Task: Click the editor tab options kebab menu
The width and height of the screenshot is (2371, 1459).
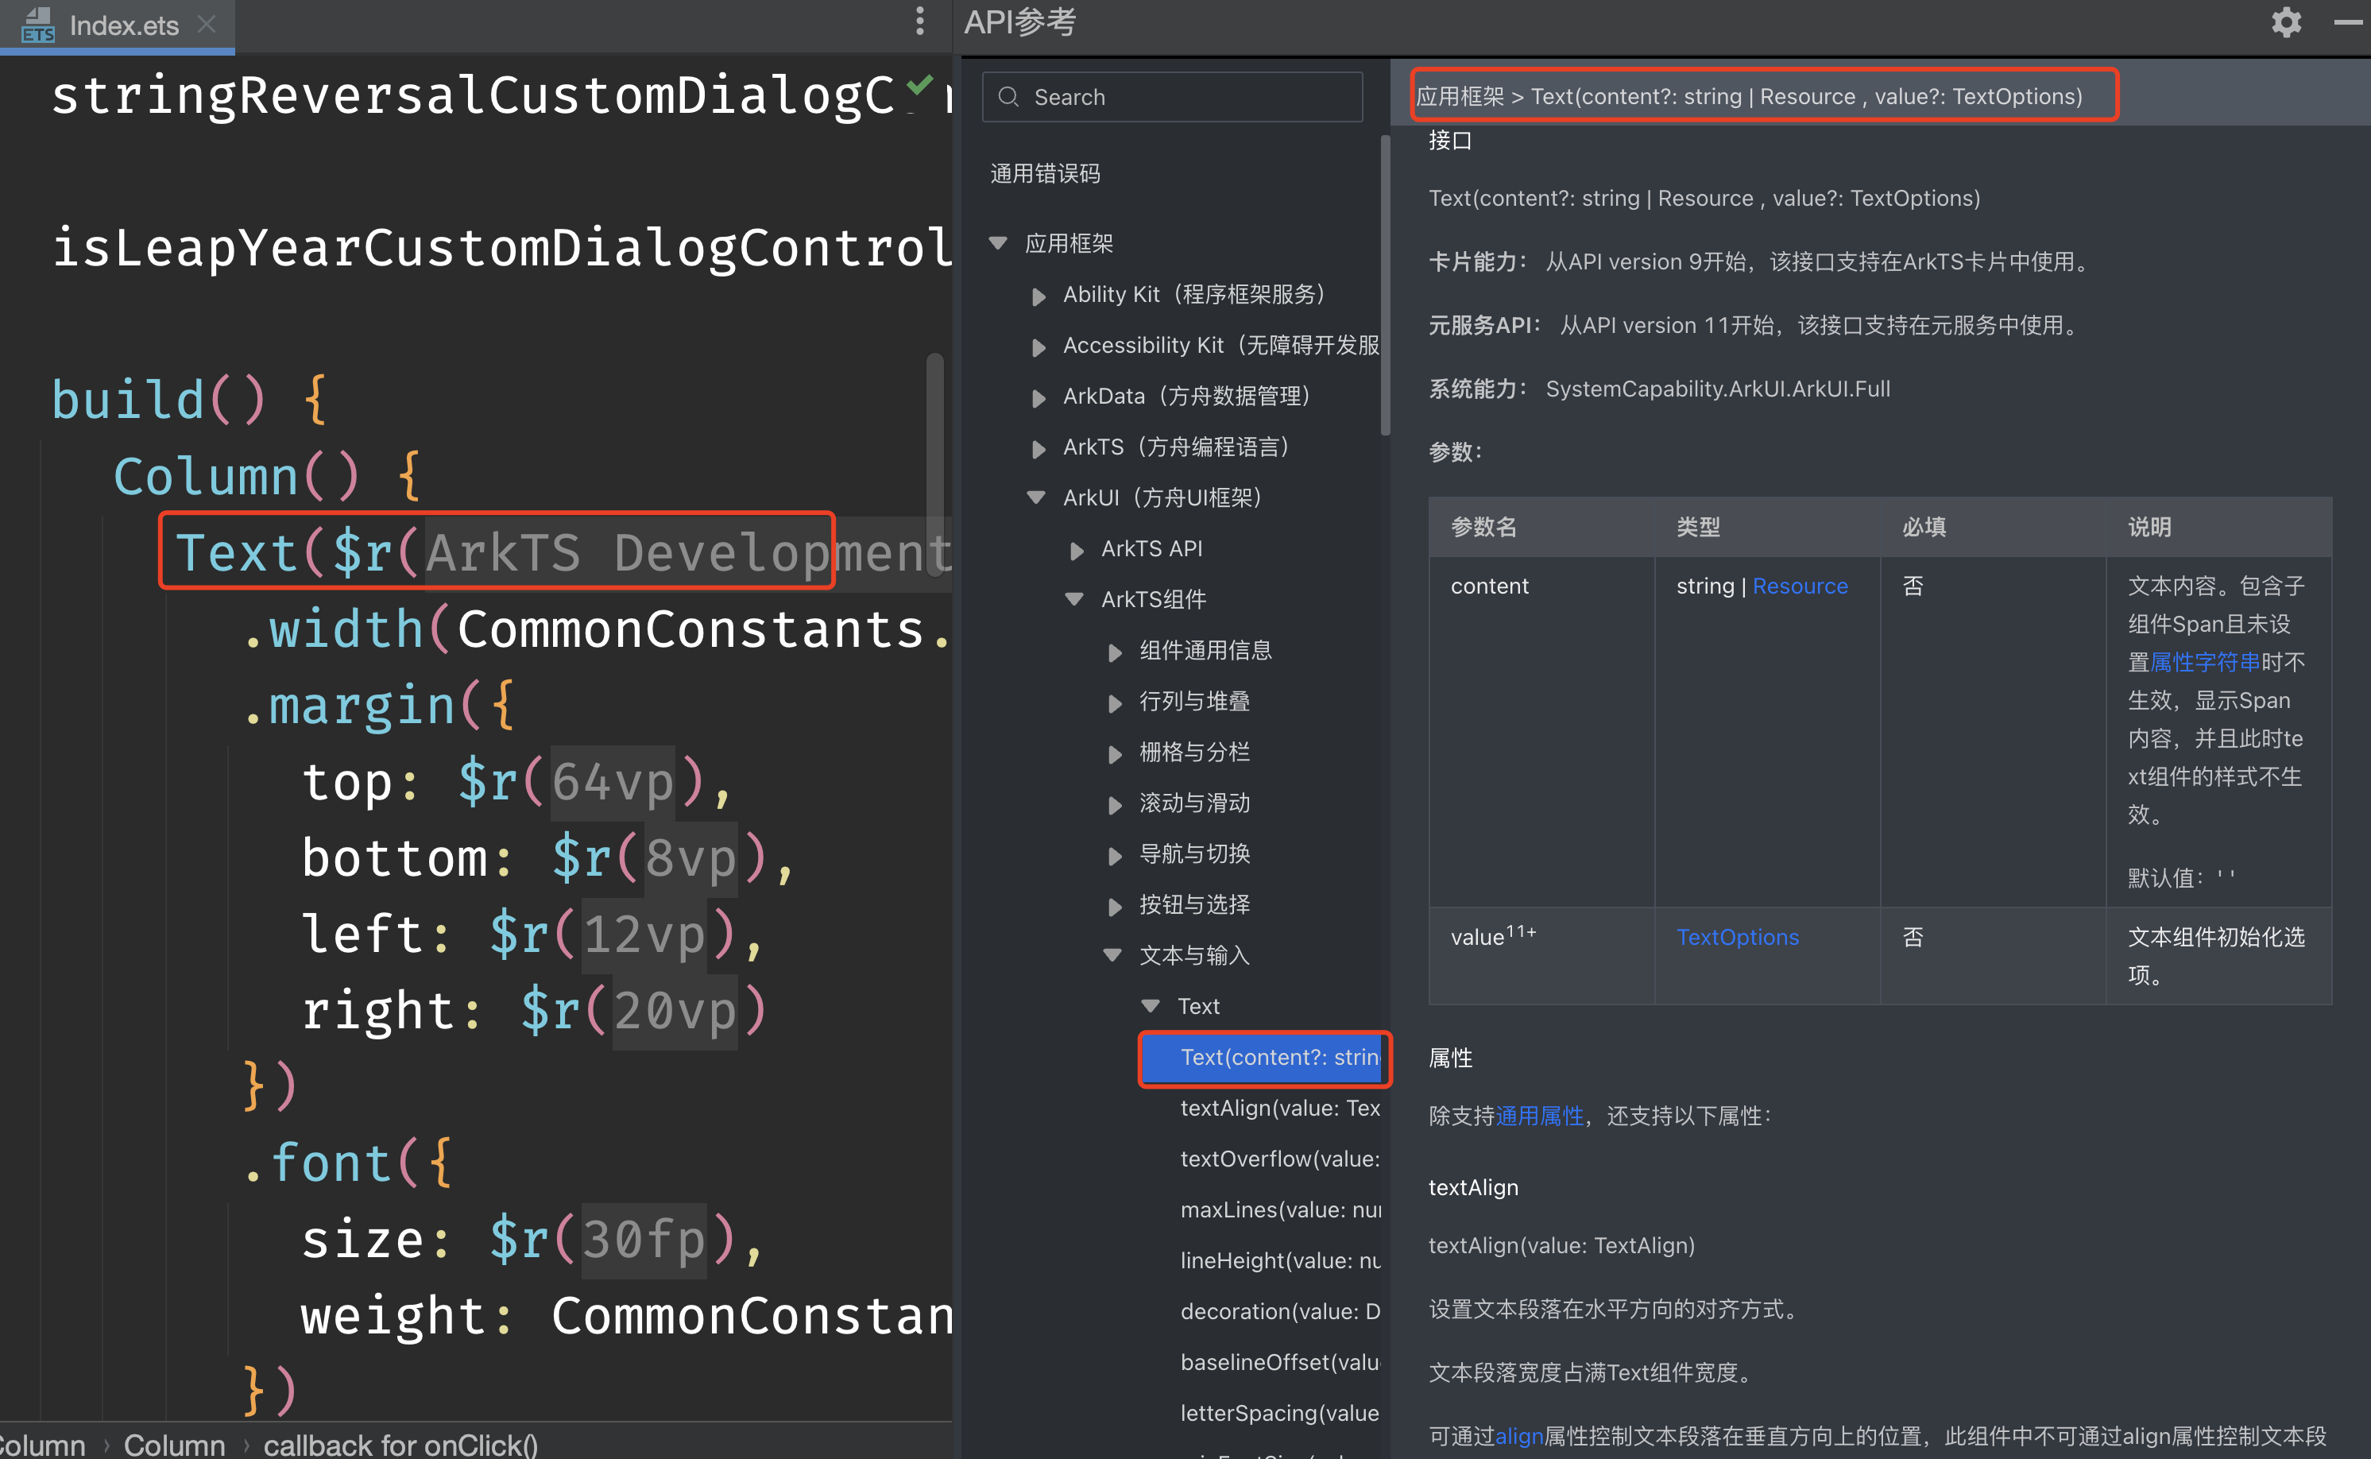Action: [919, 21]
